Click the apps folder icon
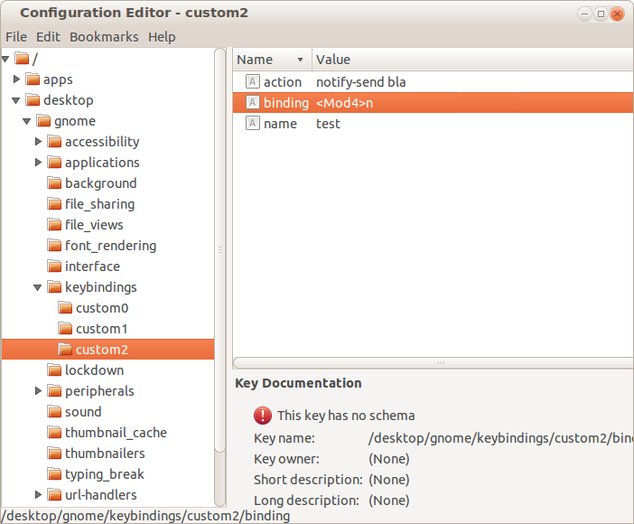This screenshot has height=524, width=634. click(x=33, y=79)
